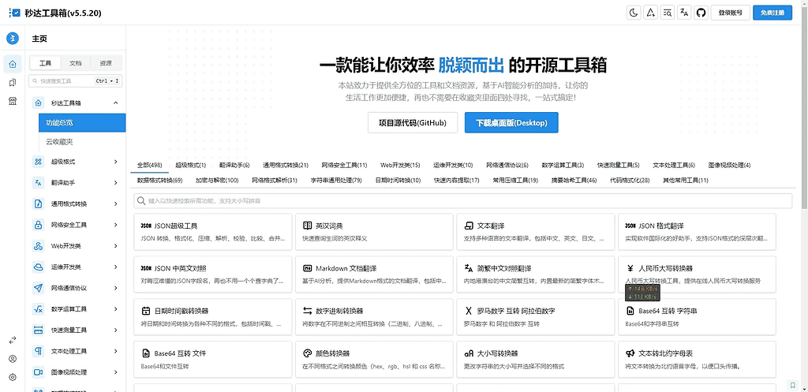Screen dimensions: 808x392
Task: Collapse the 秒达工具箱 tree group
Action: (x=115, y=103)
